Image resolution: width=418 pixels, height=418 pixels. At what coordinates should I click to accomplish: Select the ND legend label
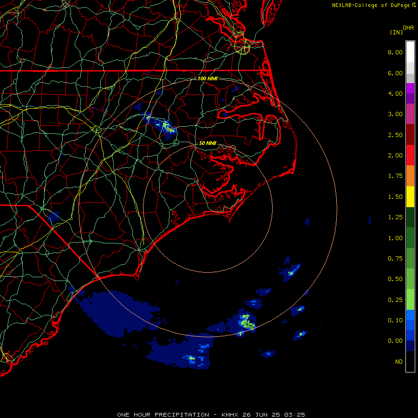pos(399,362)
